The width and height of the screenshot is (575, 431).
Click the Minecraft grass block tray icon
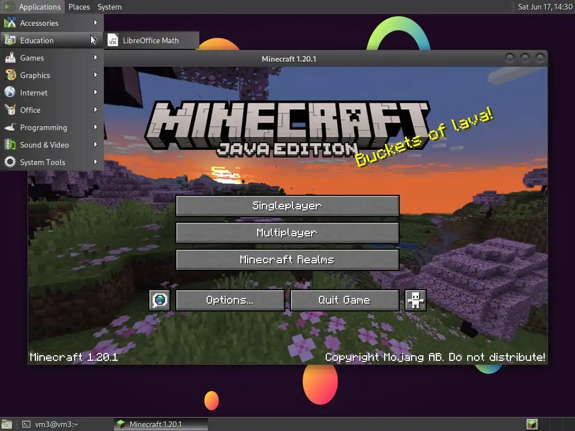[532, 424]
